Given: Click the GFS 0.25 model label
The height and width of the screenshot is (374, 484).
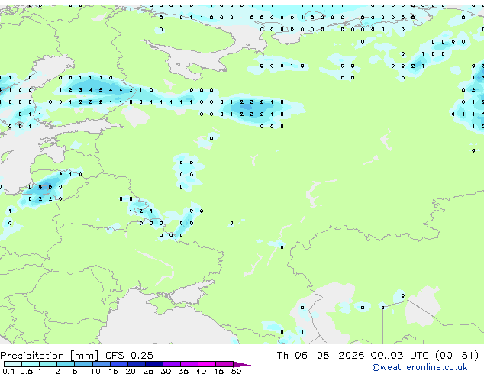Looking at the screenshot, I should 129,355.
